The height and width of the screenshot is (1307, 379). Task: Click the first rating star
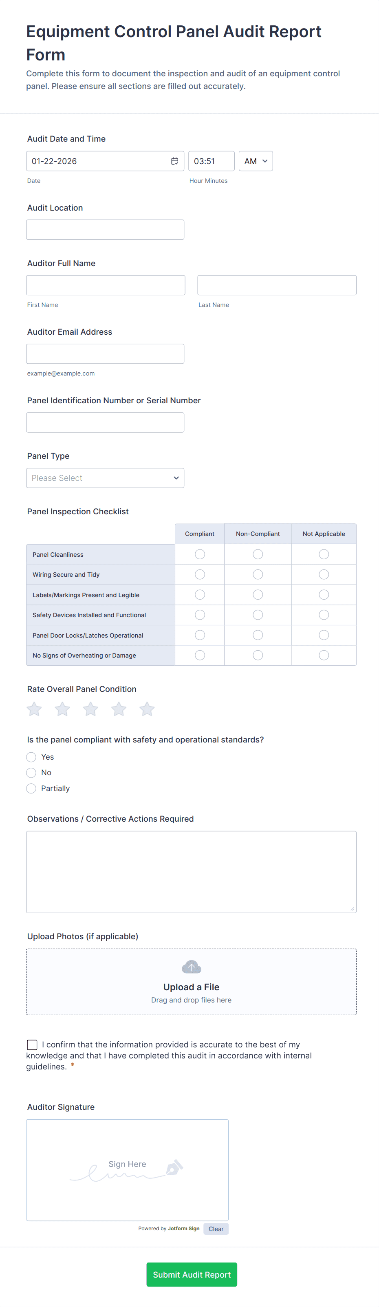coord(35,709)
